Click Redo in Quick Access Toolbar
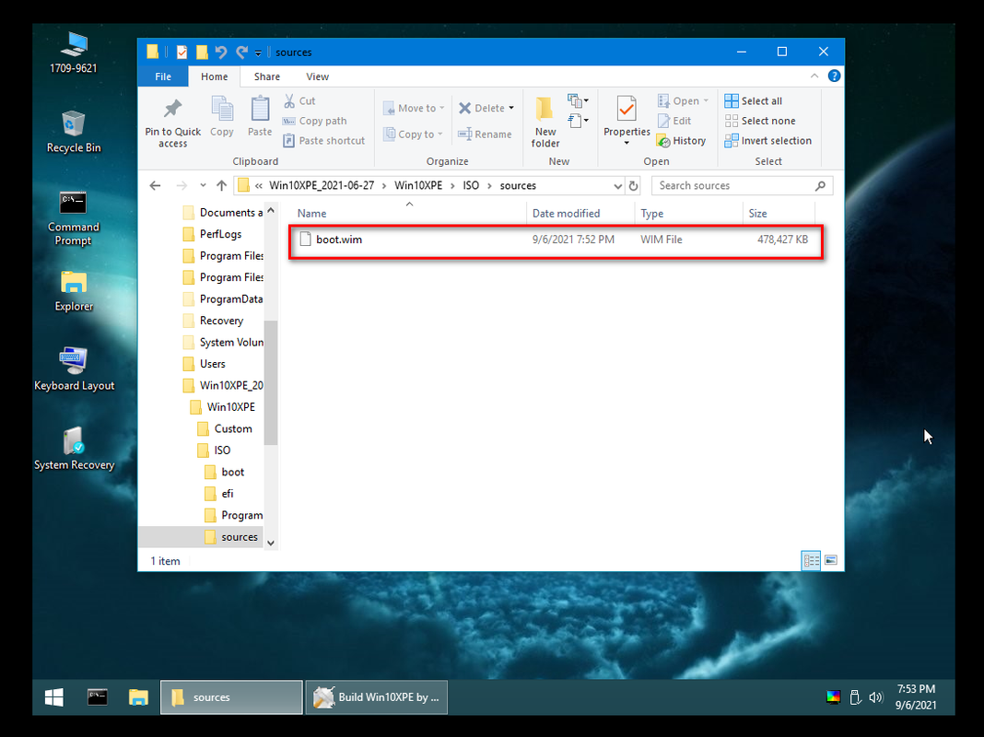The image size is (984, 737). (x=241, y=53)
